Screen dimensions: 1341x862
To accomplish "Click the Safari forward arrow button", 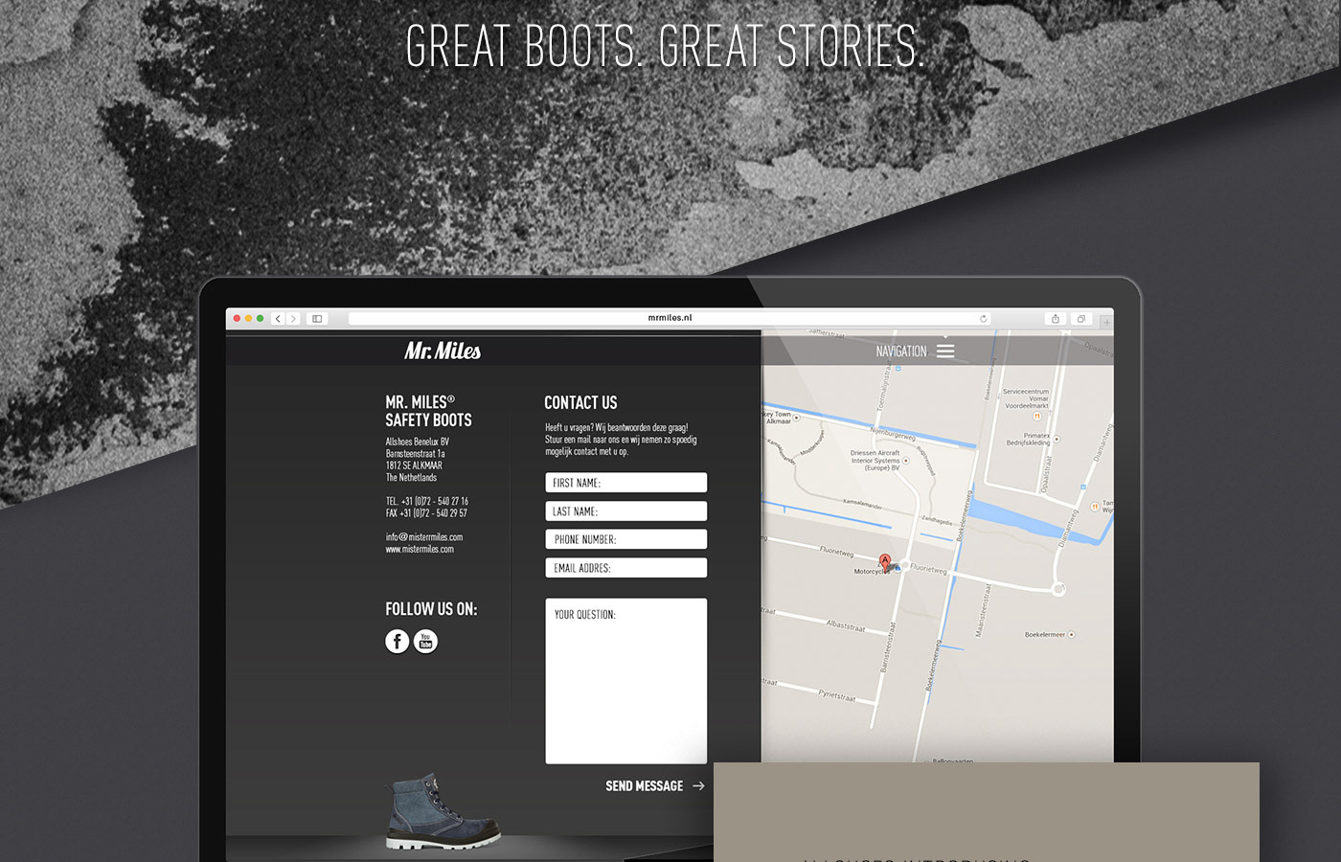I will point(293,319).
